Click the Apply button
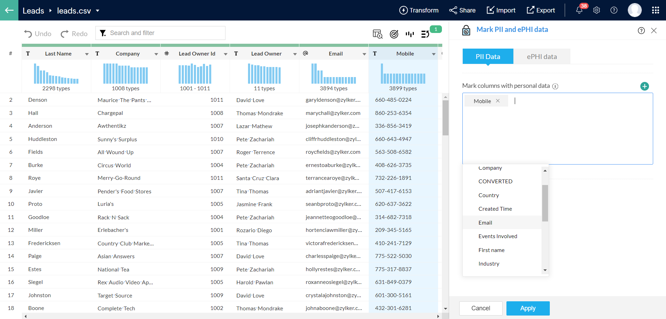Image resolution: width=666 pixels, height=319 pixels. coord(528,308)
